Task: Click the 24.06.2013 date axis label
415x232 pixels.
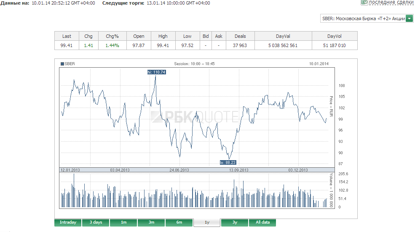Action: pyautogui.click(x=179, y=170)
